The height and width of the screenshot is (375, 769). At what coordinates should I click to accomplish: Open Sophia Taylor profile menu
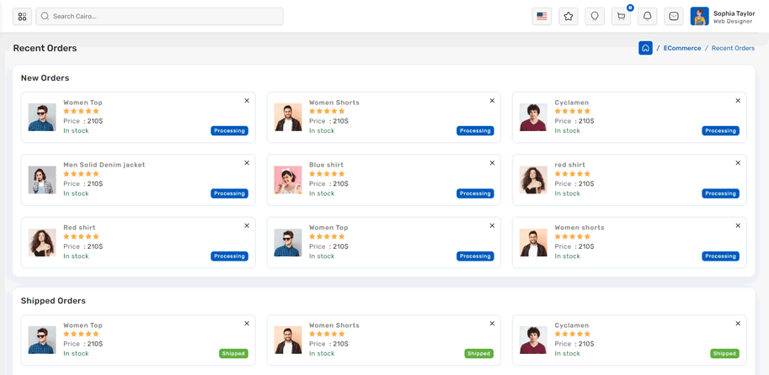point(723,16)
